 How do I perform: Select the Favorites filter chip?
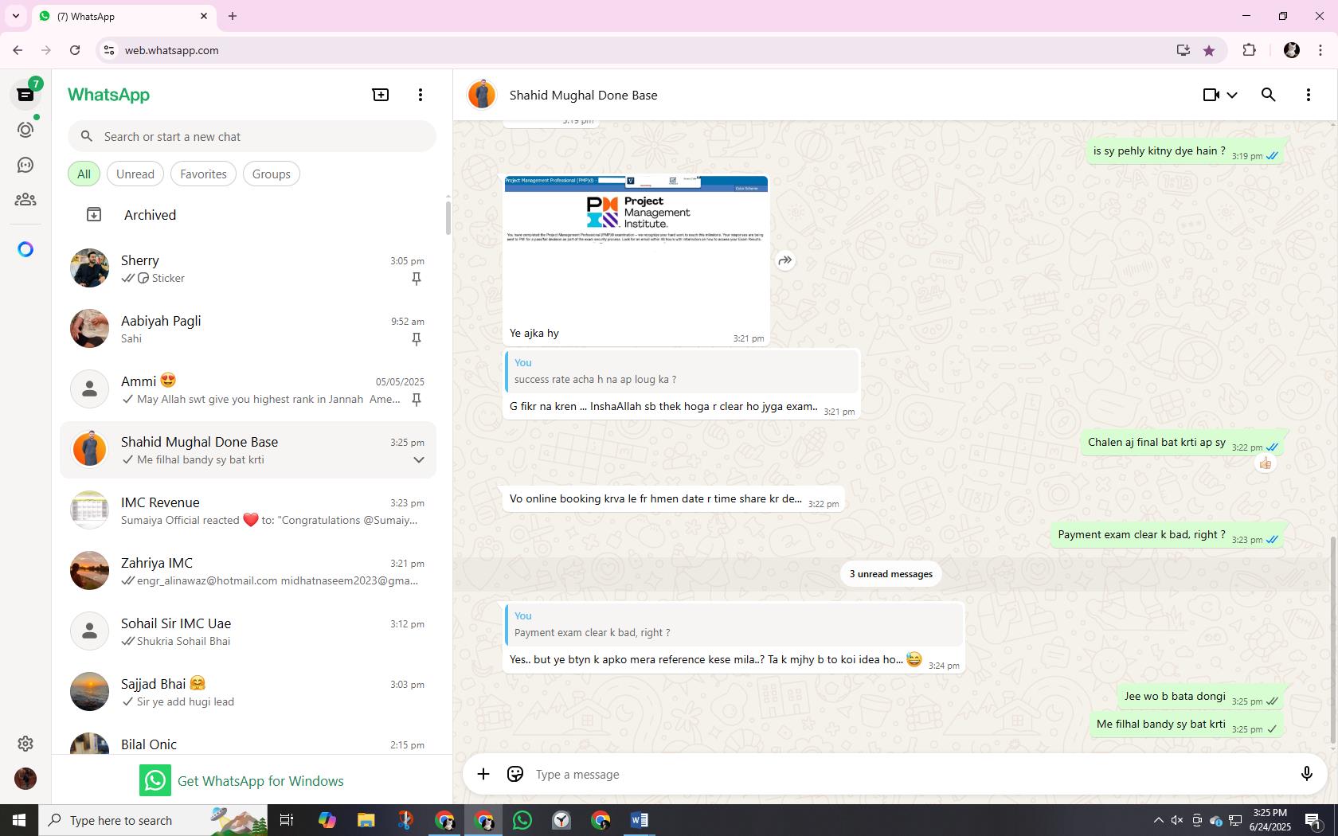[203, 174]
